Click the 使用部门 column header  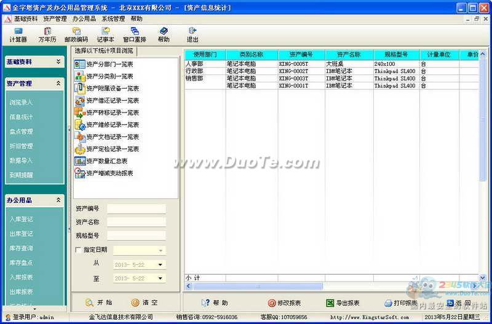[205, 55]
